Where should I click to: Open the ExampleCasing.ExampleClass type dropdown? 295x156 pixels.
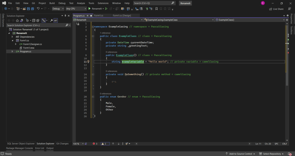(213, 20)
